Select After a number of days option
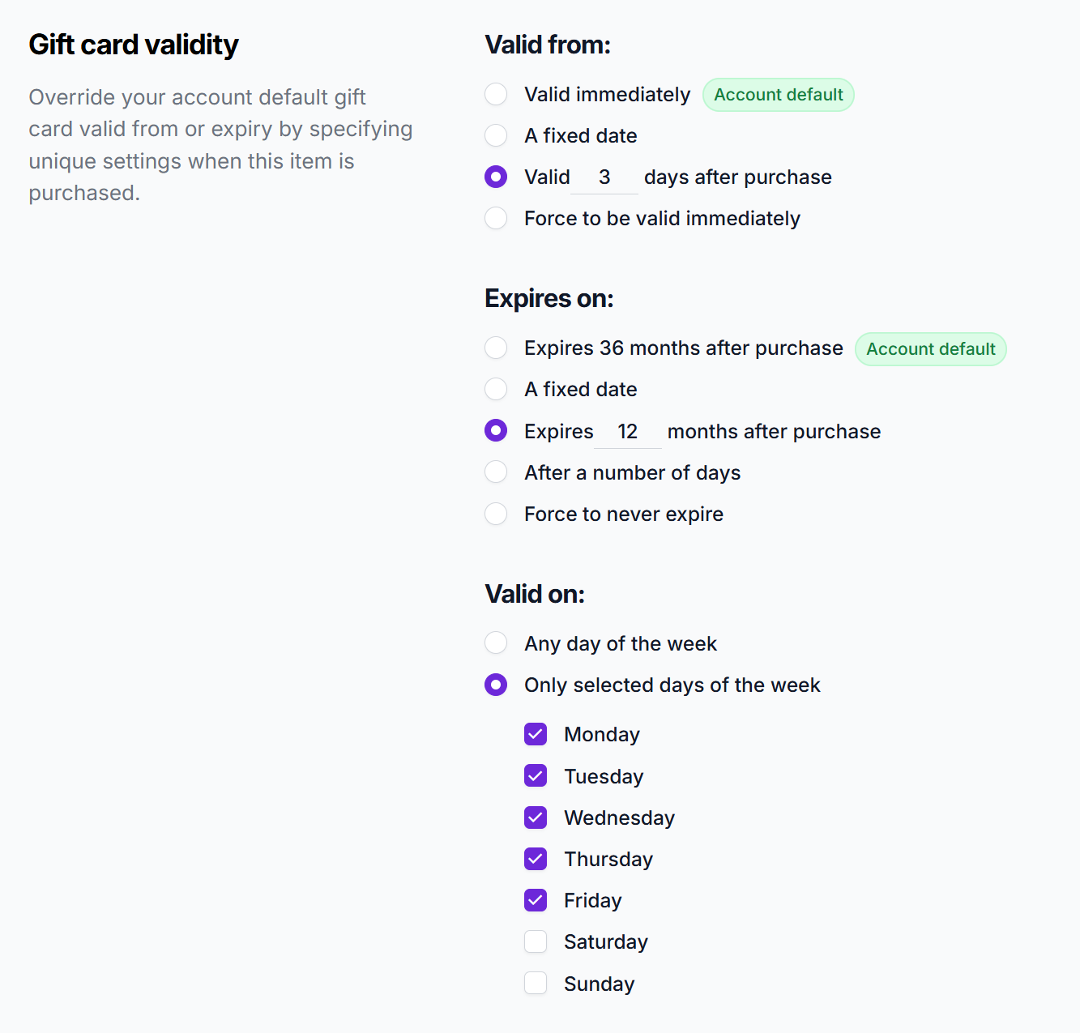Viewport: 1080px width, 1033px height. click(x=496, y=473)
